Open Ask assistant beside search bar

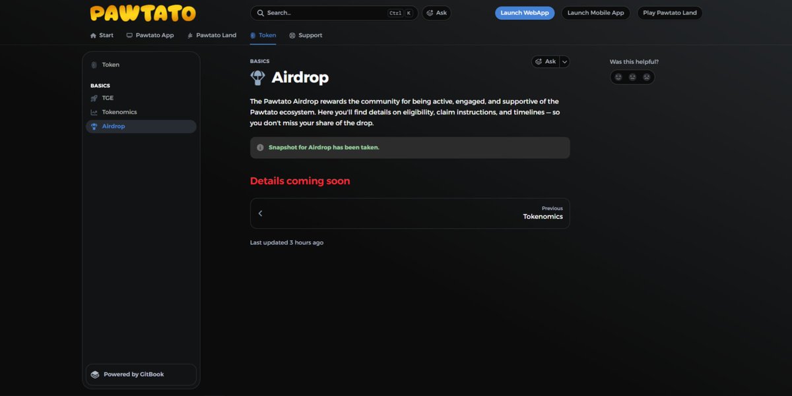point(436,13)
